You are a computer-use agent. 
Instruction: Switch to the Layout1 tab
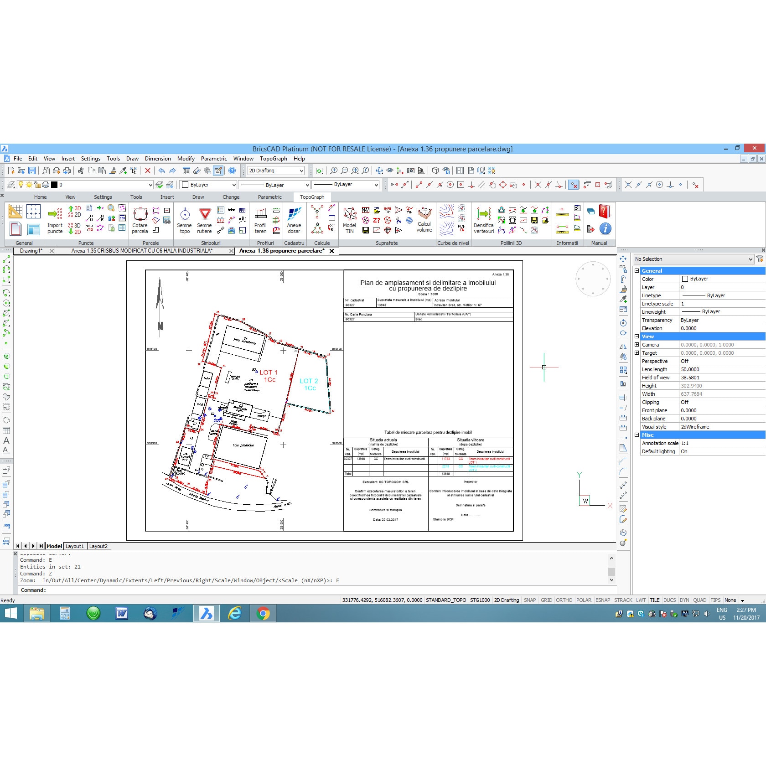tap(75, 546)
